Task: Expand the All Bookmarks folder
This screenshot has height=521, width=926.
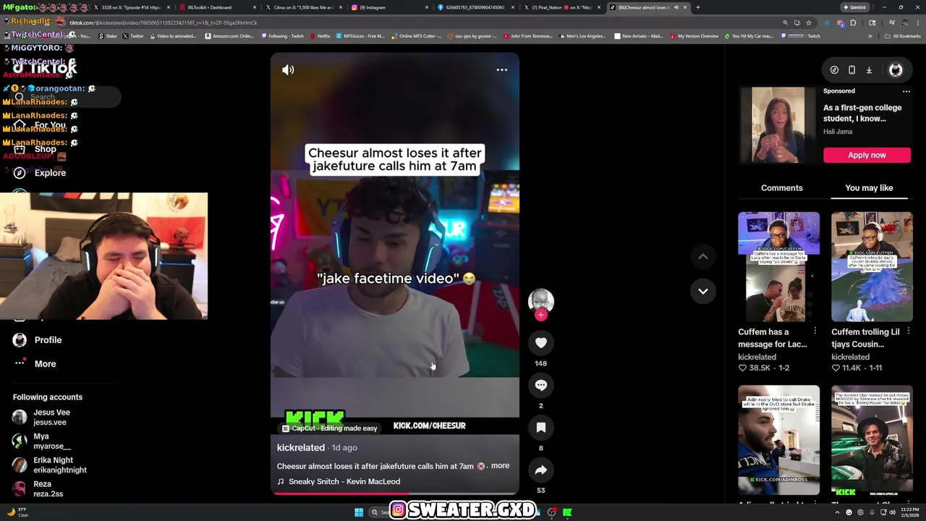Action: point(902,36)
